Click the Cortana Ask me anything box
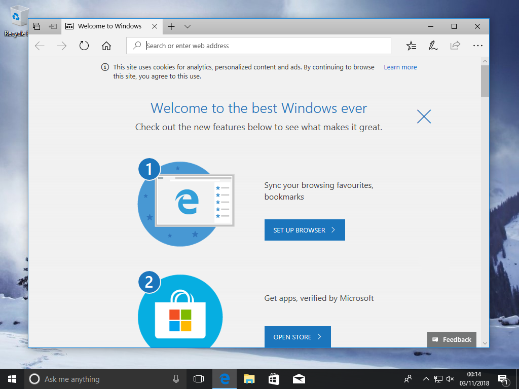 point(104,379)
